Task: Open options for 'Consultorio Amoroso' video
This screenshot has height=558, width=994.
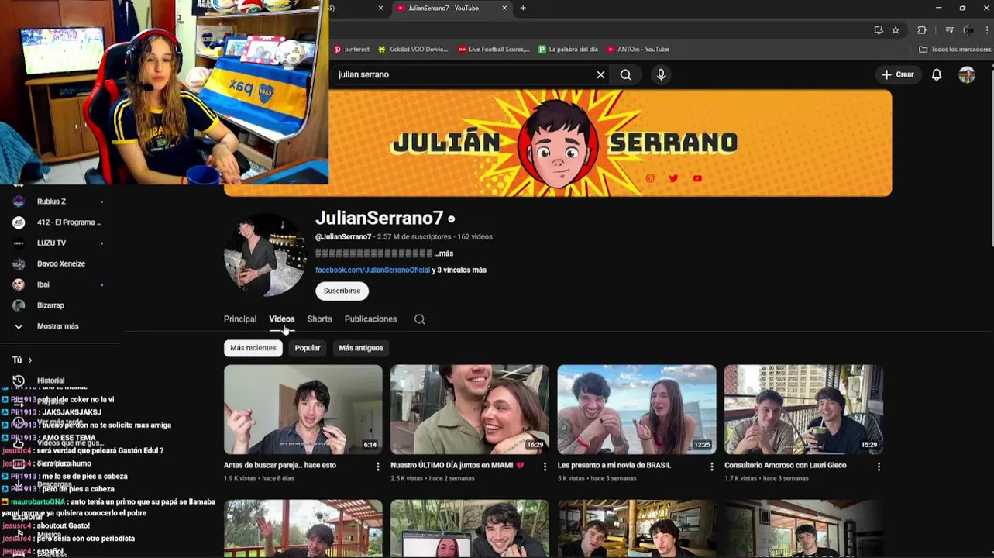Action: pos(879,467)
